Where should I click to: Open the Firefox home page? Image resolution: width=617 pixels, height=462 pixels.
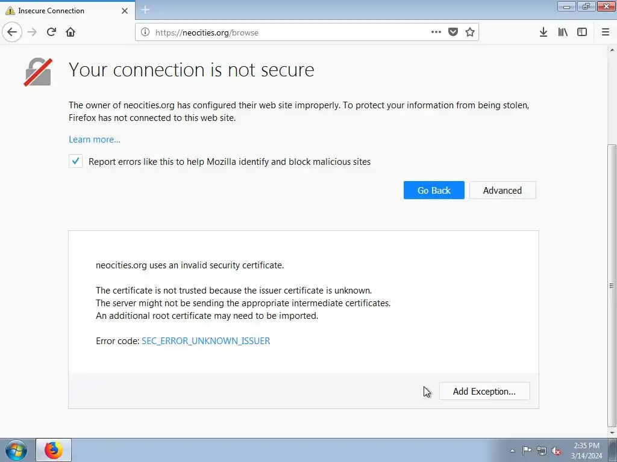coord(70,32)
